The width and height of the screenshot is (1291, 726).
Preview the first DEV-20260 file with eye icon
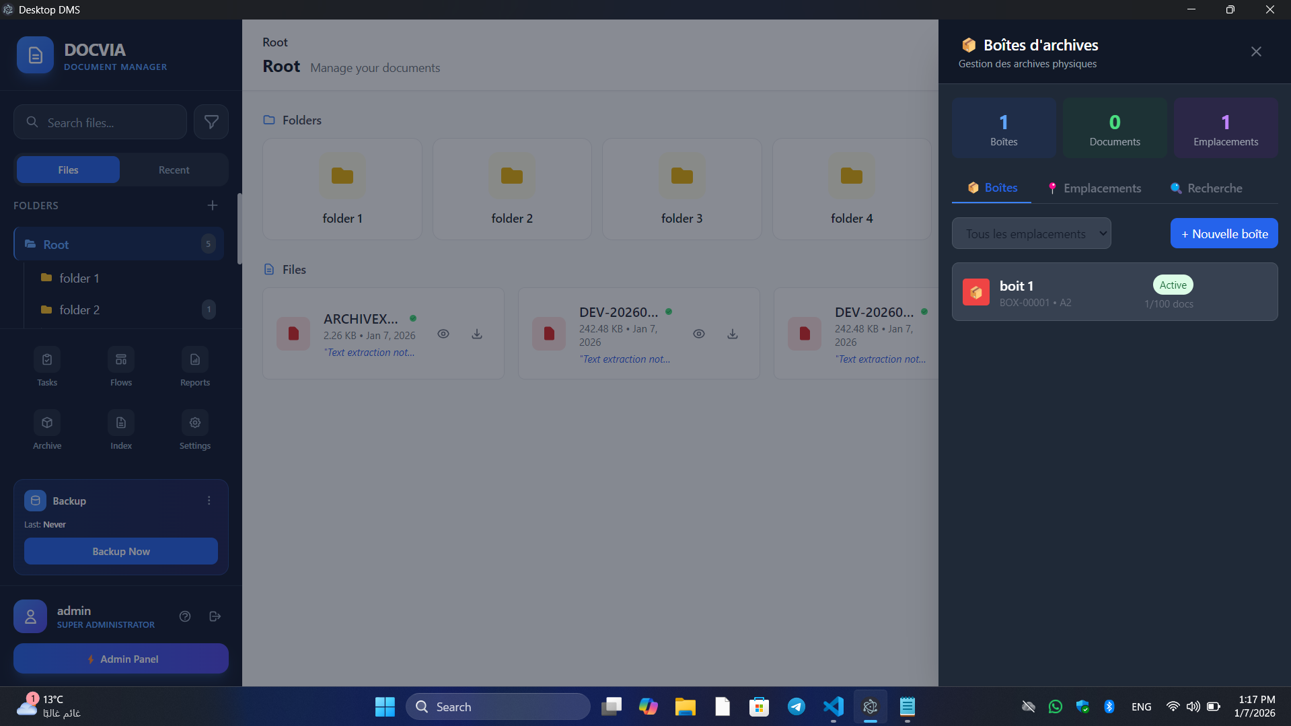[699, 334]
